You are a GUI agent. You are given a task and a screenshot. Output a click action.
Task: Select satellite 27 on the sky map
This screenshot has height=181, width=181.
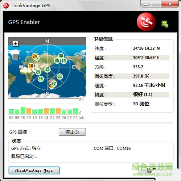coord(54,84)
